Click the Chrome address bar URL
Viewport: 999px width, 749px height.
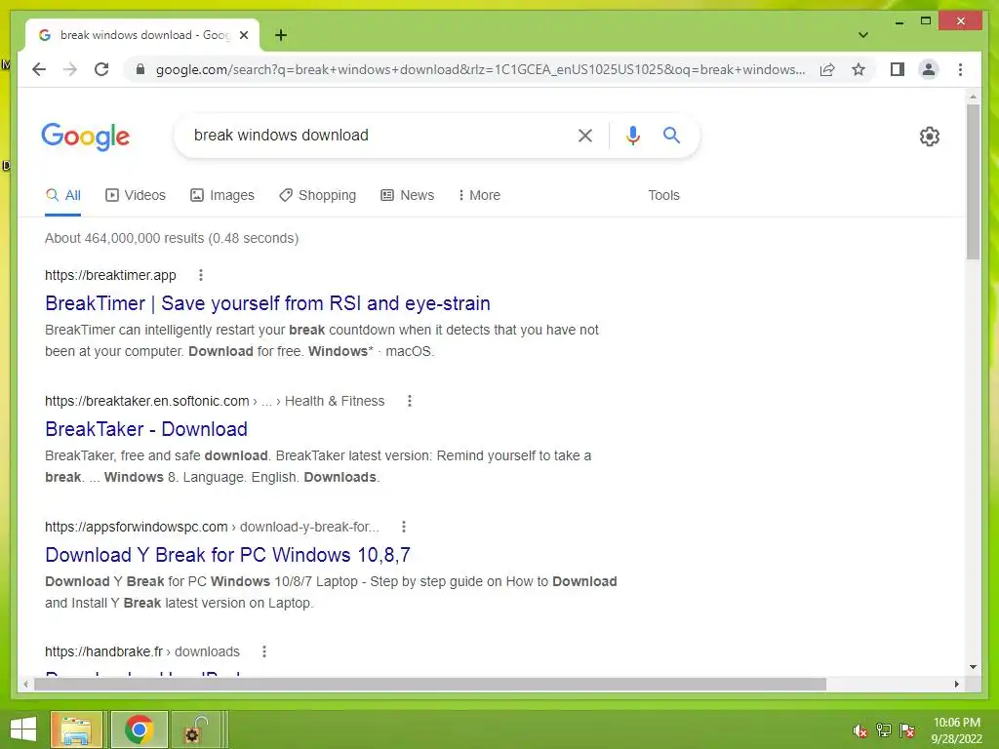(x=481, y=69)
